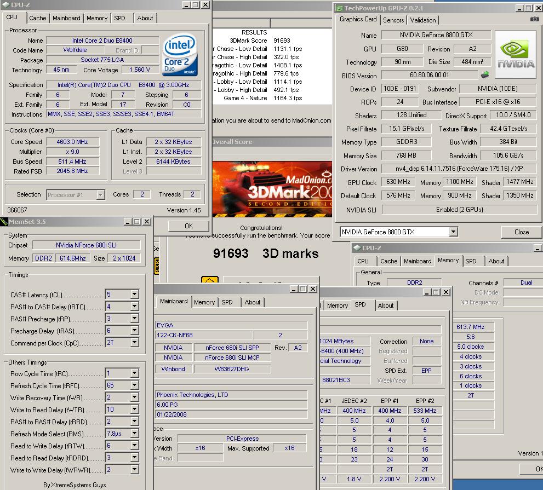Click the Close button in GPU-Z
Screen dimensions: 543x490
521,232
